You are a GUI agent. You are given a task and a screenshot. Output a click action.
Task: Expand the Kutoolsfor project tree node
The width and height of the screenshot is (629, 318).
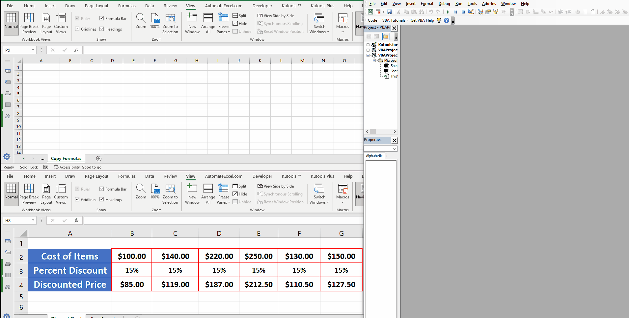coord(368,45)
